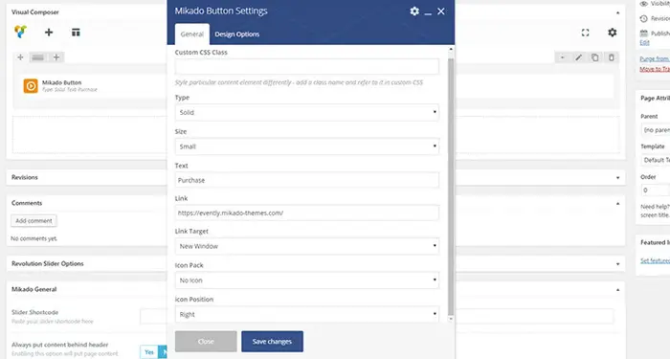Collapse the Mikado General panel arrow
Viewport: 670px width, 359px height.
(x=617, y=290)
